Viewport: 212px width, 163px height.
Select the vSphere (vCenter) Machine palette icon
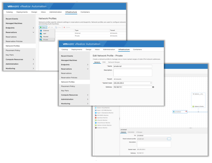pos(96,125)
